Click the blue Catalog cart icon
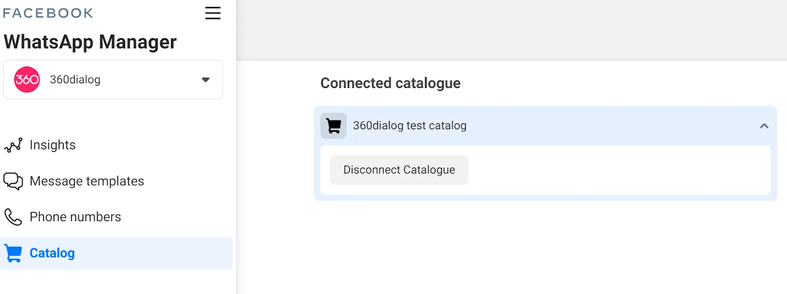 tap(13, 253)
